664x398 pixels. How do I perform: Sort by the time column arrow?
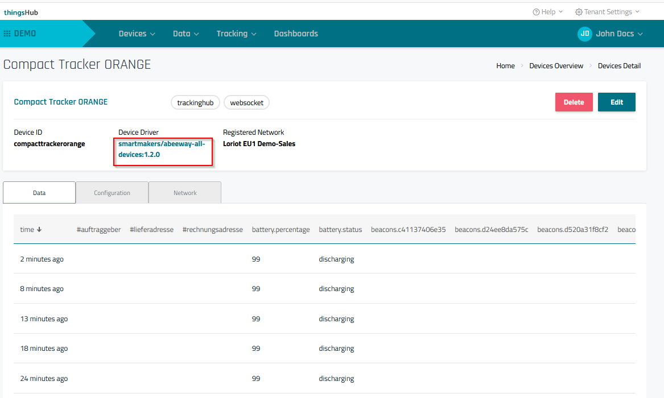pyautogui.click(x=39, y=230)
